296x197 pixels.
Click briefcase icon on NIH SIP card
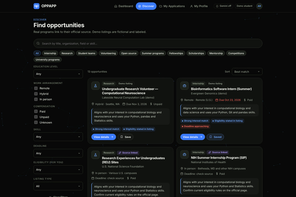pyautogui.click(x=184, y=154)
